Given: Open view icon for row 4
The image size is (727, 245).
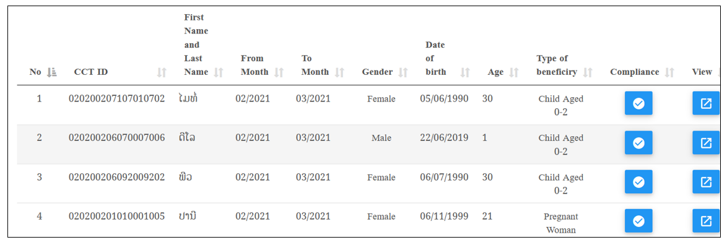Looking at the screenshot, I should click(x=706, y=221).
